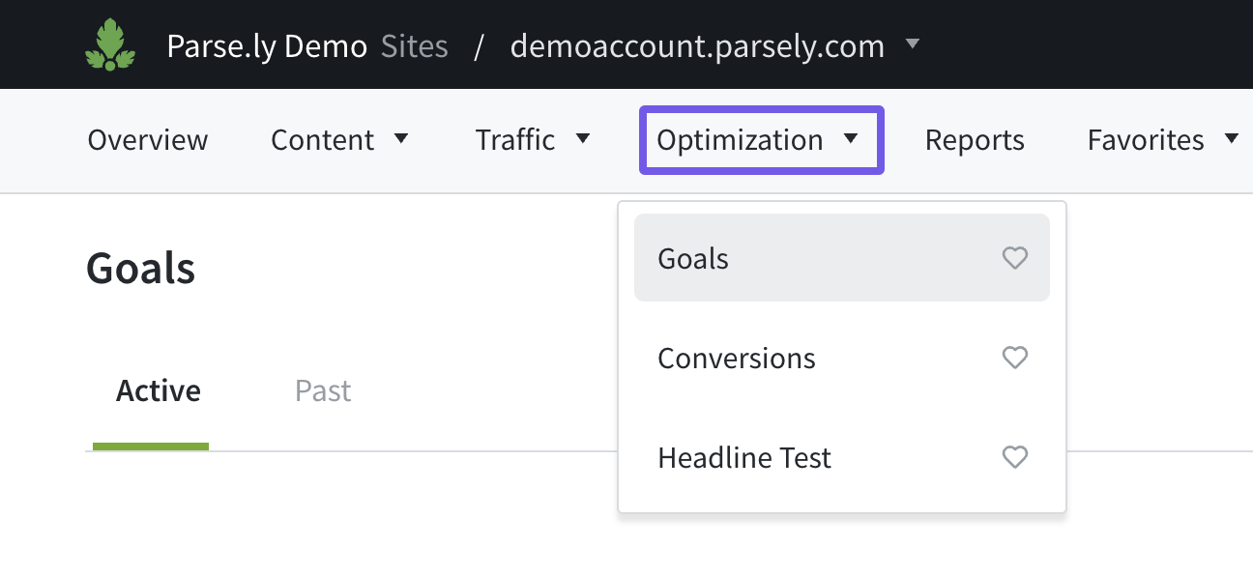
Task: Open the Reports section
Action: [x=975, y=140]
